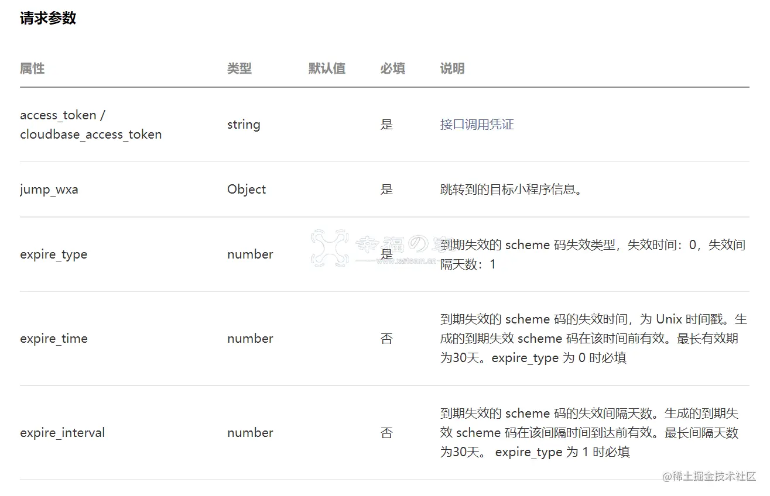Screen dimensions: 770x496
Task: Select the jump_wxa attribute name
Action: point(49,190)
